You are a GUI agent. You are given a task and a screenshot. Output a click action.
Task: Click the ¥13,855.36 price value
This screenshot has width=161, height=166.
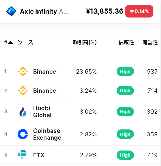[105, 11]
